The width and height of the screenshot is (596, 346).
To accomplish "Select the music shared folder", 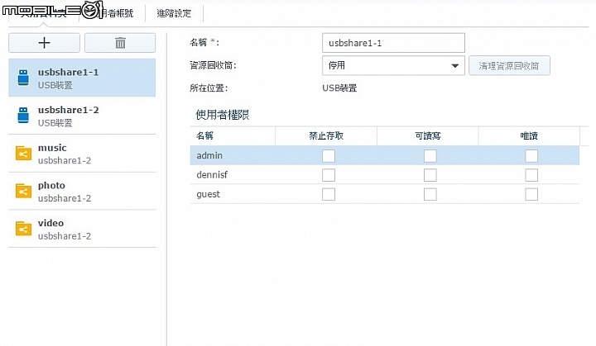I will 82,154.
